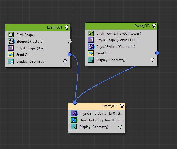
Task: Toggle the beige Event_003 lightbulb icon
Action: (122, 106)
